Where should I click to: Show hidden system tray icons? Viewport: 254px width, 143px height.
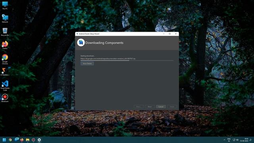pyautogui.click(x=224, y=140)
